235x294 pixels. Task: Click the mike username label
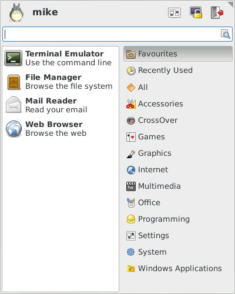coord(45,12)
